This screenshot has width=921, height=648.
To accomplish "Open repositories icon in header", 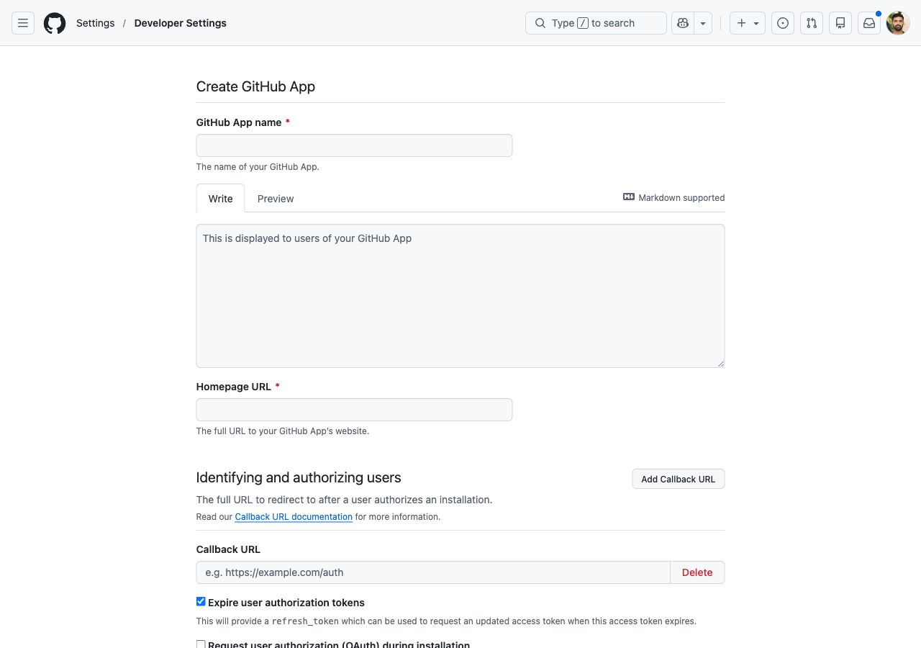I will coord(840,23).
